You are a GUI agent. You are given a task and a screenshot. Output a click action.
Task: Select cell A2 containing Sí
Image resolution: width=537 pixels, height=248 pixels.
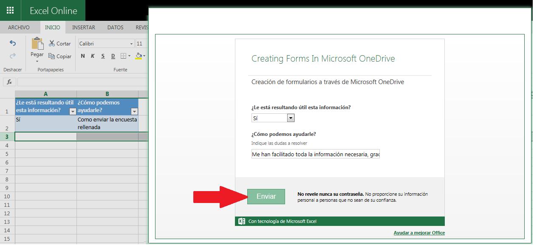pyautogui.click(x=46, y=124)
